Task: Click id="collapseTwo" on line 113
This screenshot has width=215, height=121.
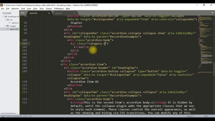Action: 85,92
